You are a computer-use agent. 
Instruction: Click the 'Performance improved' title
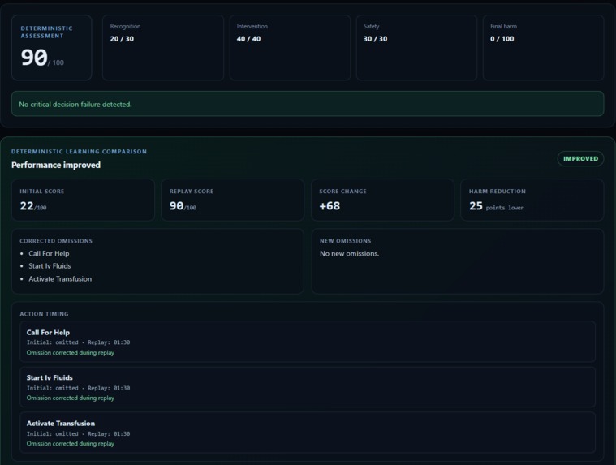56,165
